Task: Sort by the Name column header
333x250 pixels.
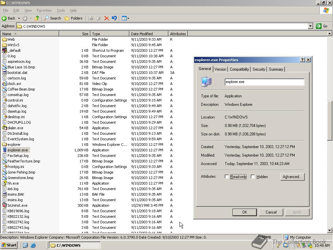Action: coord(30,34)
